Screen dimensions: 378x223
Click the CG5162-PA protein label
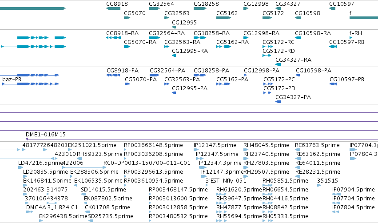(x=232, y=80)
